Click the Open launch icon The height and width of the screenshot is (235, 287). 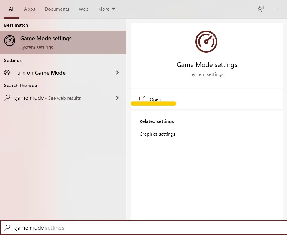coord(142,98)
